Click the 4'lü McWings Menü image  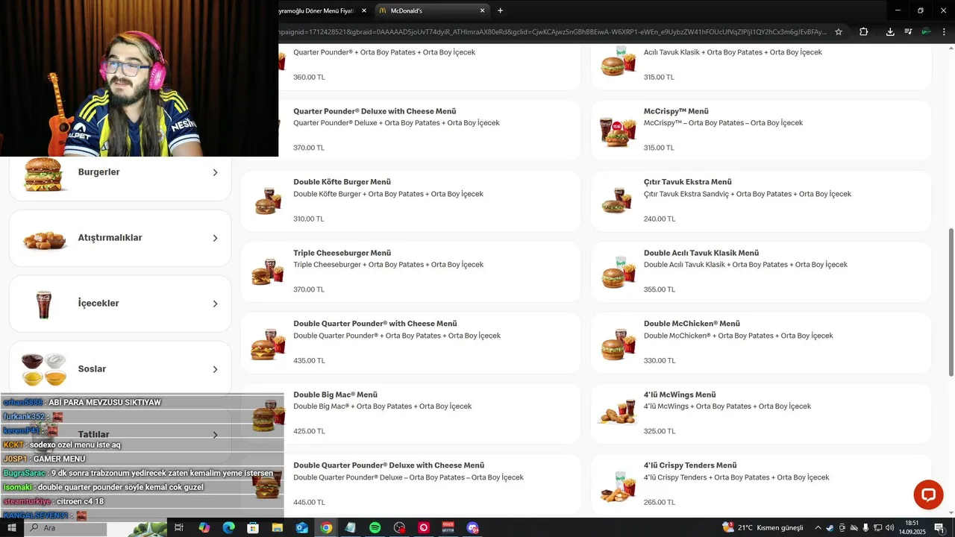(x=617, y=413)
